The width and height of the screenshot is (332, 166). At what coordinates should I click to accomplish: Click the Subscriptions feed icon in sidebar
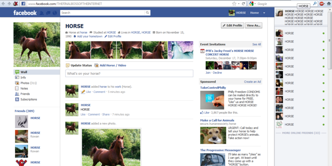[17, 99]
